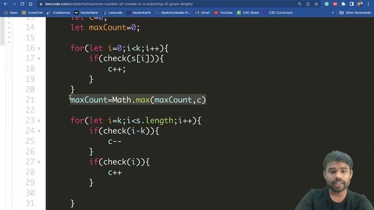Bookmark this page with the star
The width and height of the screenshot is (374, 210).
point(316,4)
